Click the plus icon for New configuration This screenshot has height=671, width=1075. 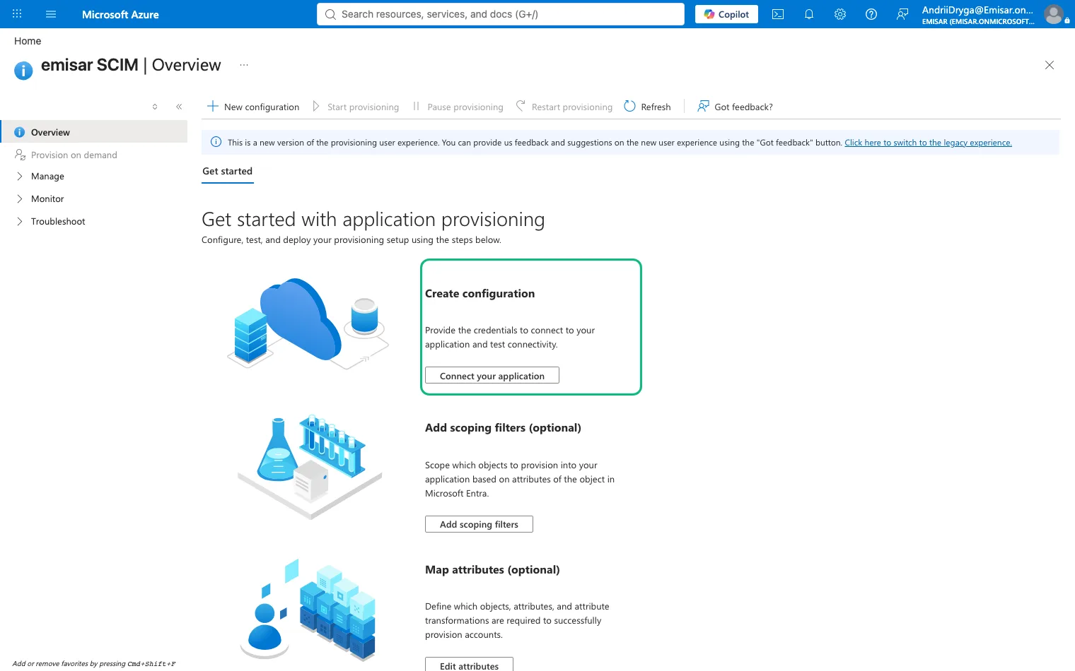[212, 106]
